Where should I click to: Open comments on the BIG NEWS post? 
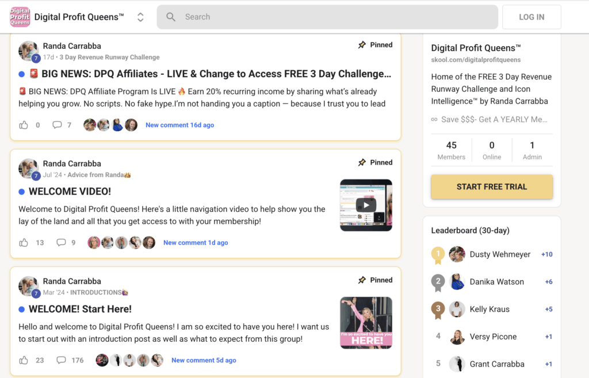57,125
